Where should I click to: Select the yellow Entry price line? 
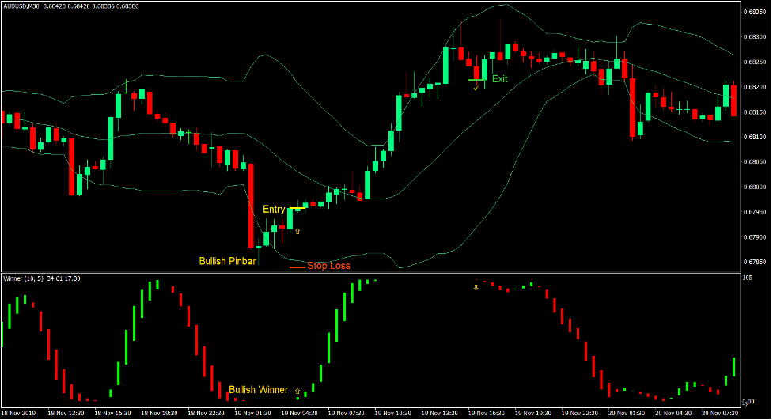pyautogui.click(x=297, y=208)
